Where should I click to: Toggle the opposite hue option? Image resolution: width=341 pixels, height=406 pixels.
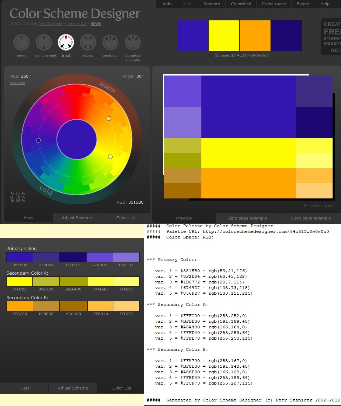(18, 83)
